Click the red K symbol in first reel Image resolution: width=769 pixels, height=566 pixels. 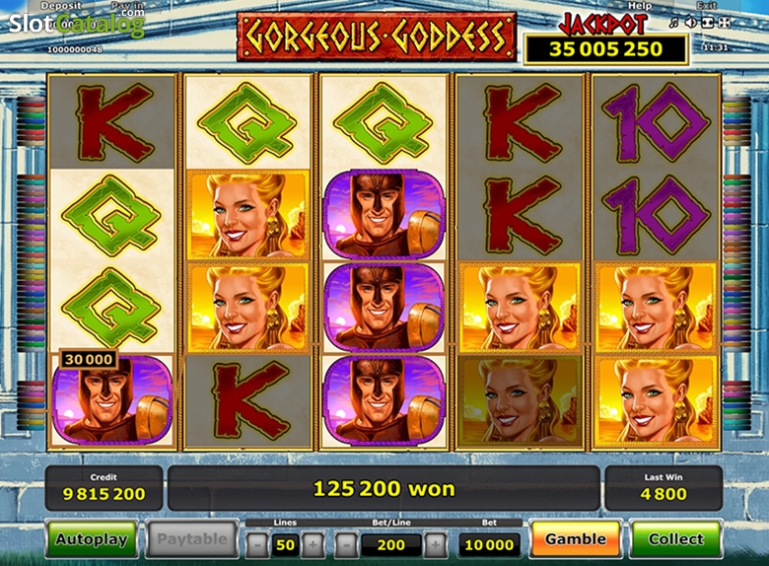111,122
